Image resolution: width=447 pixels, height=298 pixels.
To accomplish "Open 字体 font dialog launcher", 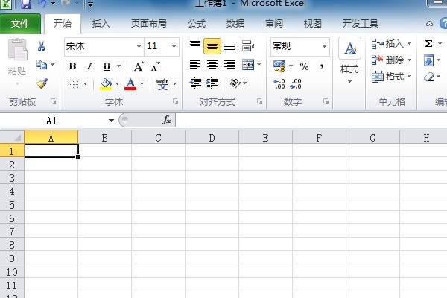I will coord(176,101).
